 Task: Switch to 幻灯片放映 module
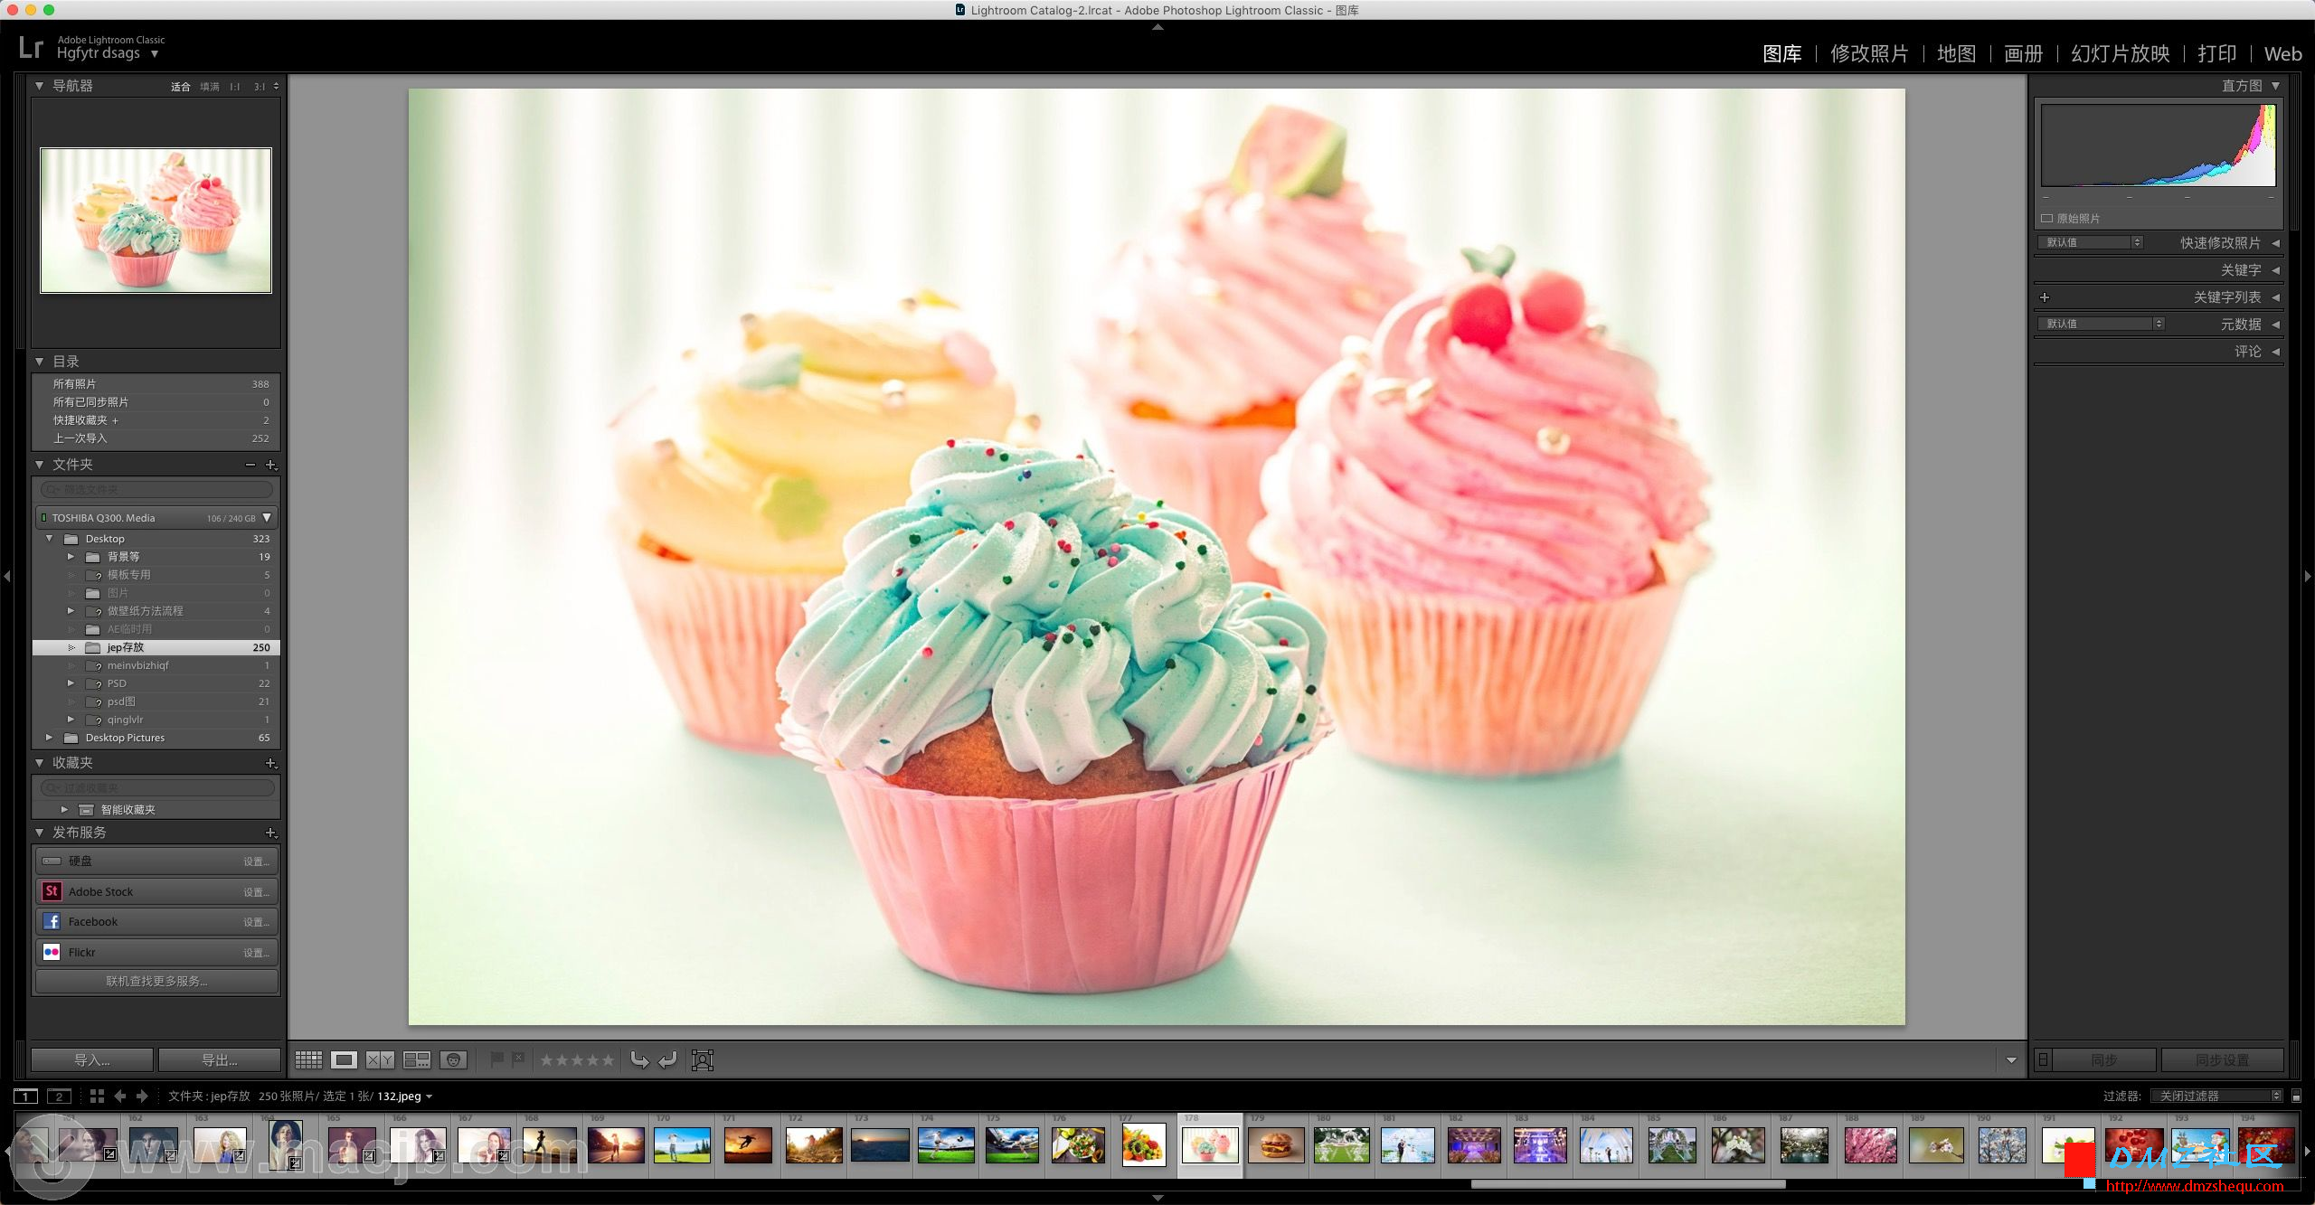point(2121,53)
